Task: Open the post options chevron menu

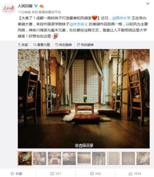Action: click(148, 4)
